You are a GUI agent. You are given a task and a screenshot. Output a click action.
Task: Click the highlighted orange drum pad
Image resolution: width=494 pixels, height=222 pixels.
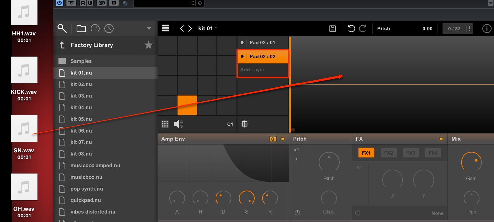pos(187,105)
